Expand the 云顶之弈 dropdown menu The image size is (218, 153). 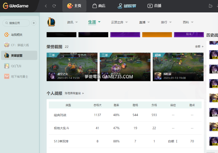point(119,22)
